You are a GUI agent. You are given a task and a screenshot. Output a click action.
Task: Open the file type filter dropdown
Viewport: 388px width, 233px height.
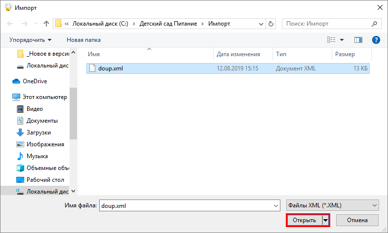tap(333, 205)
